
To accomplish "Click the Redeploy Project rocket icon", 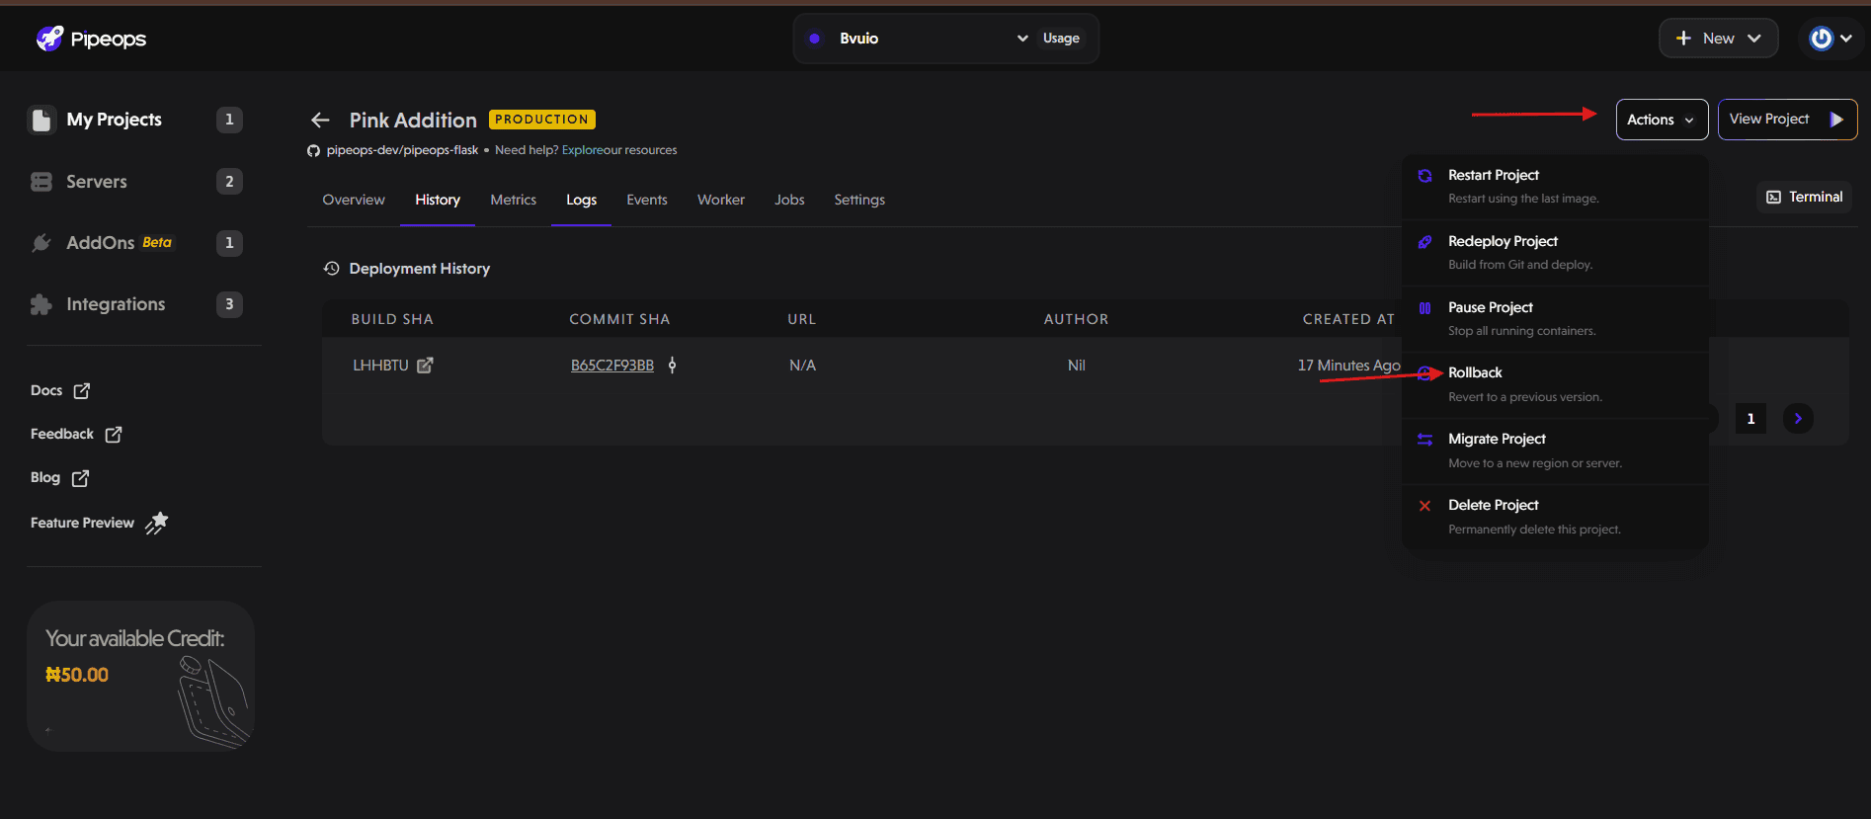I will [1424, 242].
